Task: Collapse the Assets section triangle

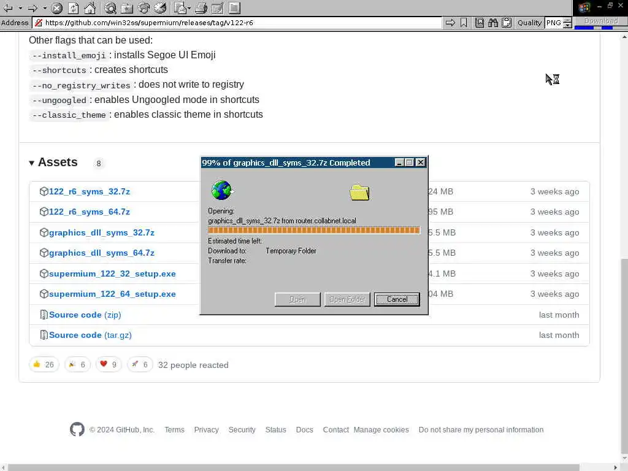Action: (x=32, y=163)
